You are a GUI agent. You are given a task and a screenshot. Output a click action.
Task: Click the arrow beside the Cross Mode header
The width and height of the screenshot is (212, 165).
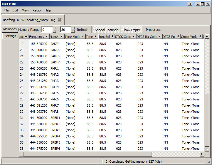point(200,37)
